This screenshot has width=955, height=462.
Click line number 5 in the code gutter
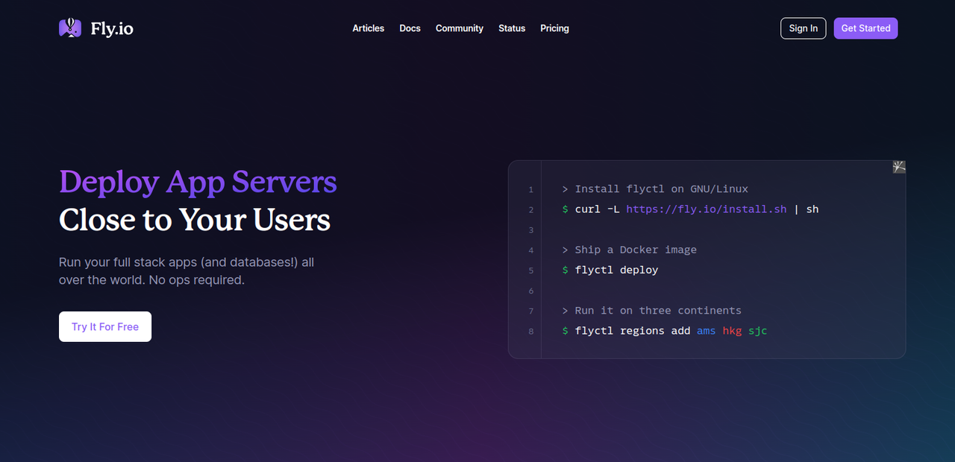tap(531, 270)
